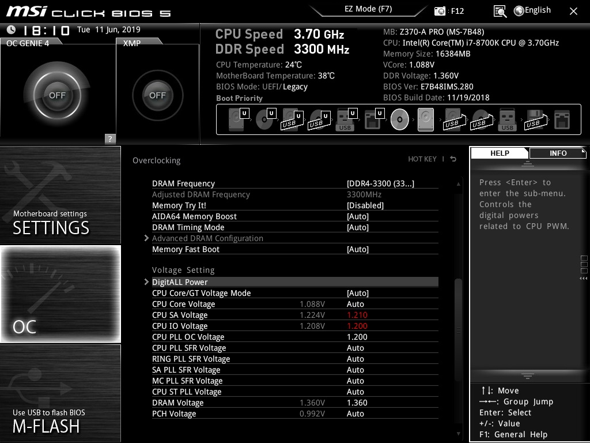This screenshot has width=590, height=443.
Task: Click the HOT KEY label
Action: pyautogui.click(x=422, y=159)
